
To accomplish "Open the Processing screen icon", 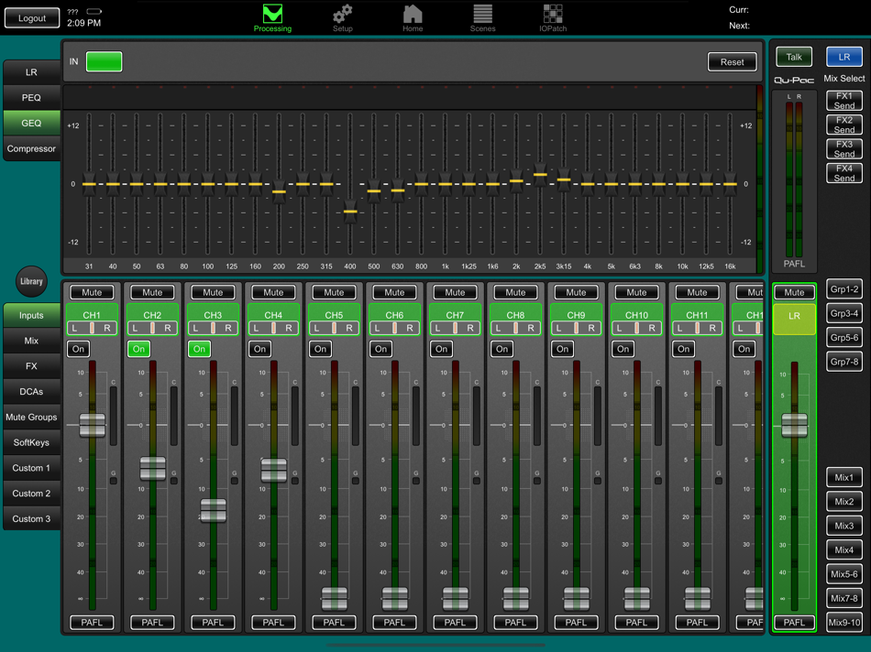I will pyautogui.click(x=271, y=16).
